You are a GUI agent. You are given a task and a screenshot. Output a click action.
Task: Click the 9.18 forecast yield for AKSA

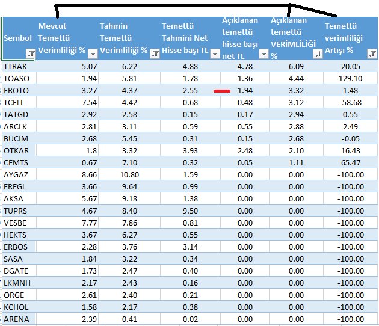click(129, 199)
